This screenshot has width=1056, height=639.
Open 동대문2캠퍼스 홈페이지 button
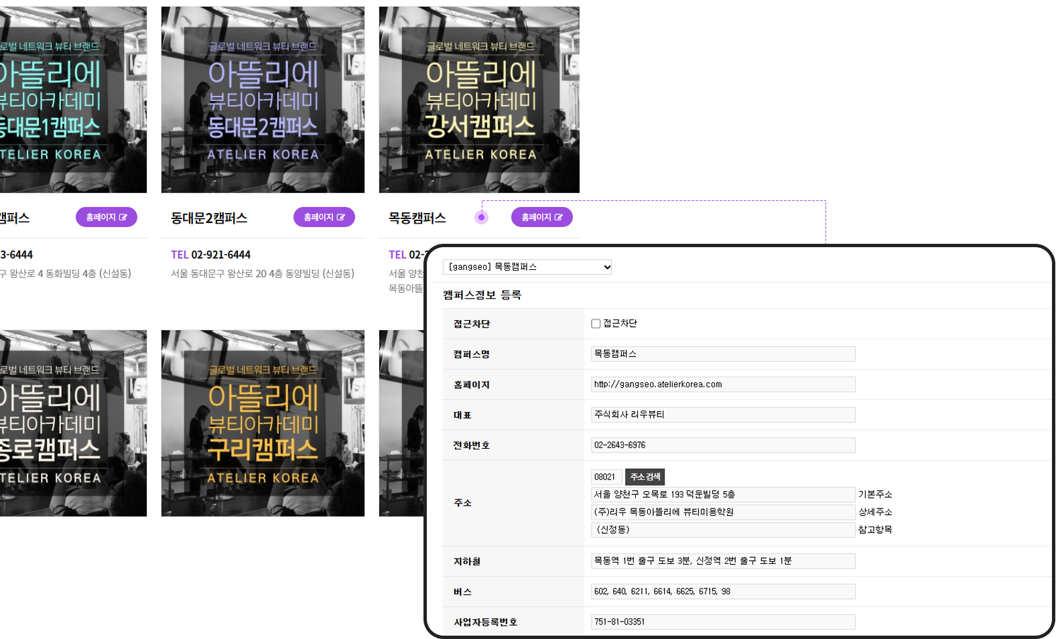[x=324, y=217]
